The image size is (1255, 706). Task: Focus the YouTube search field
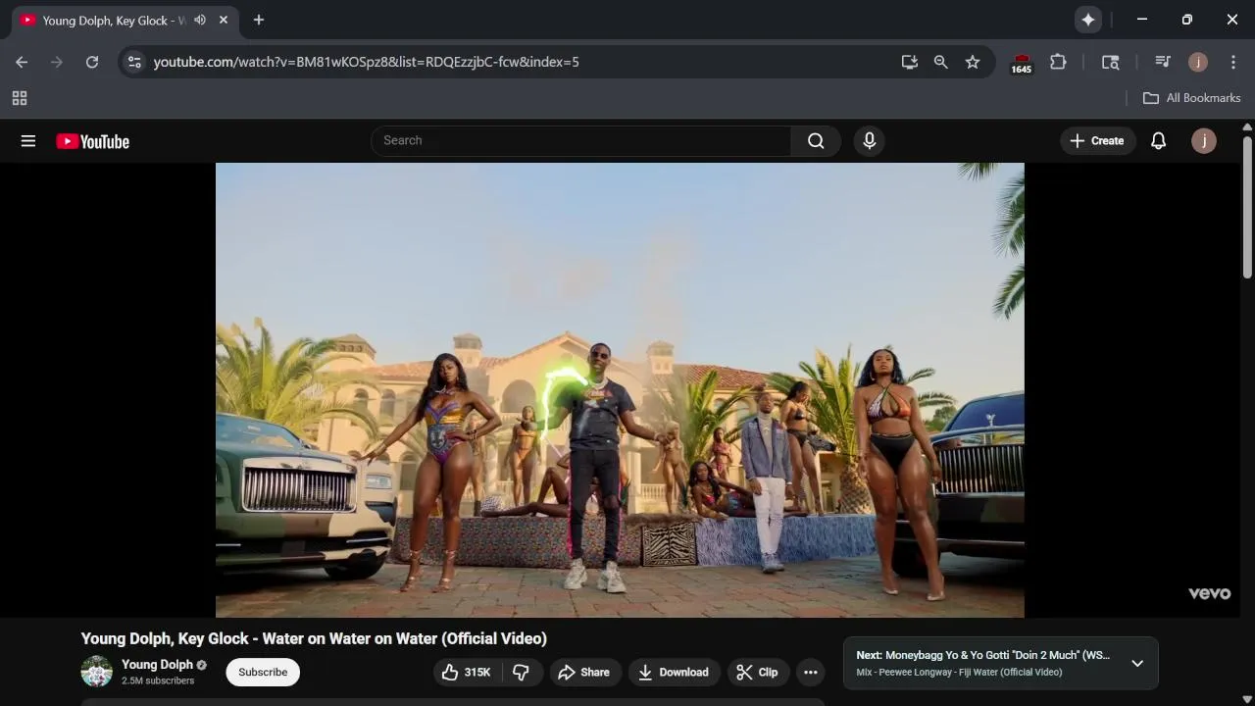[580, 140]
